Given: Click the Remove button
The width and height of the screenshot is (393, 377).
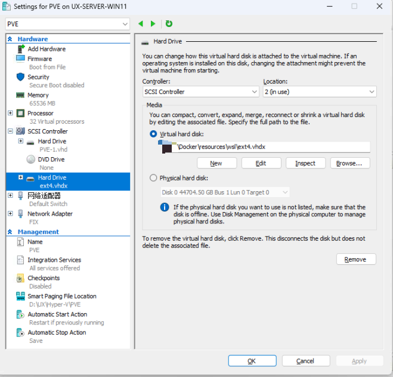Looking at the screenshot, I should click(x=355, y=259).
